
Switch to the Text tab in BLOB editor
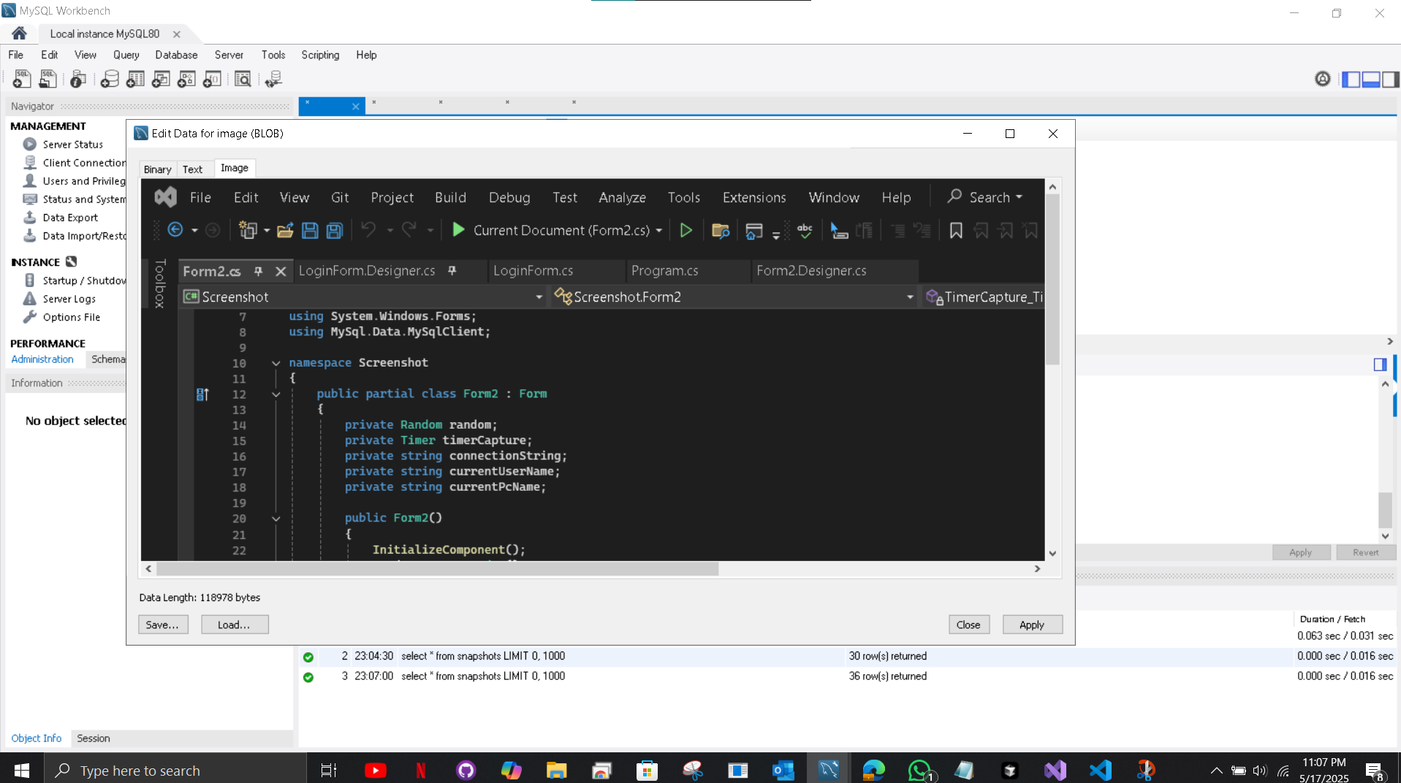pyautogui.click(x=193, y=169)
